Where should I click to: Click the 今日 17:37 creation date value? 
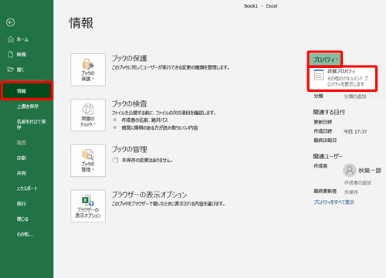coord(355,131)
